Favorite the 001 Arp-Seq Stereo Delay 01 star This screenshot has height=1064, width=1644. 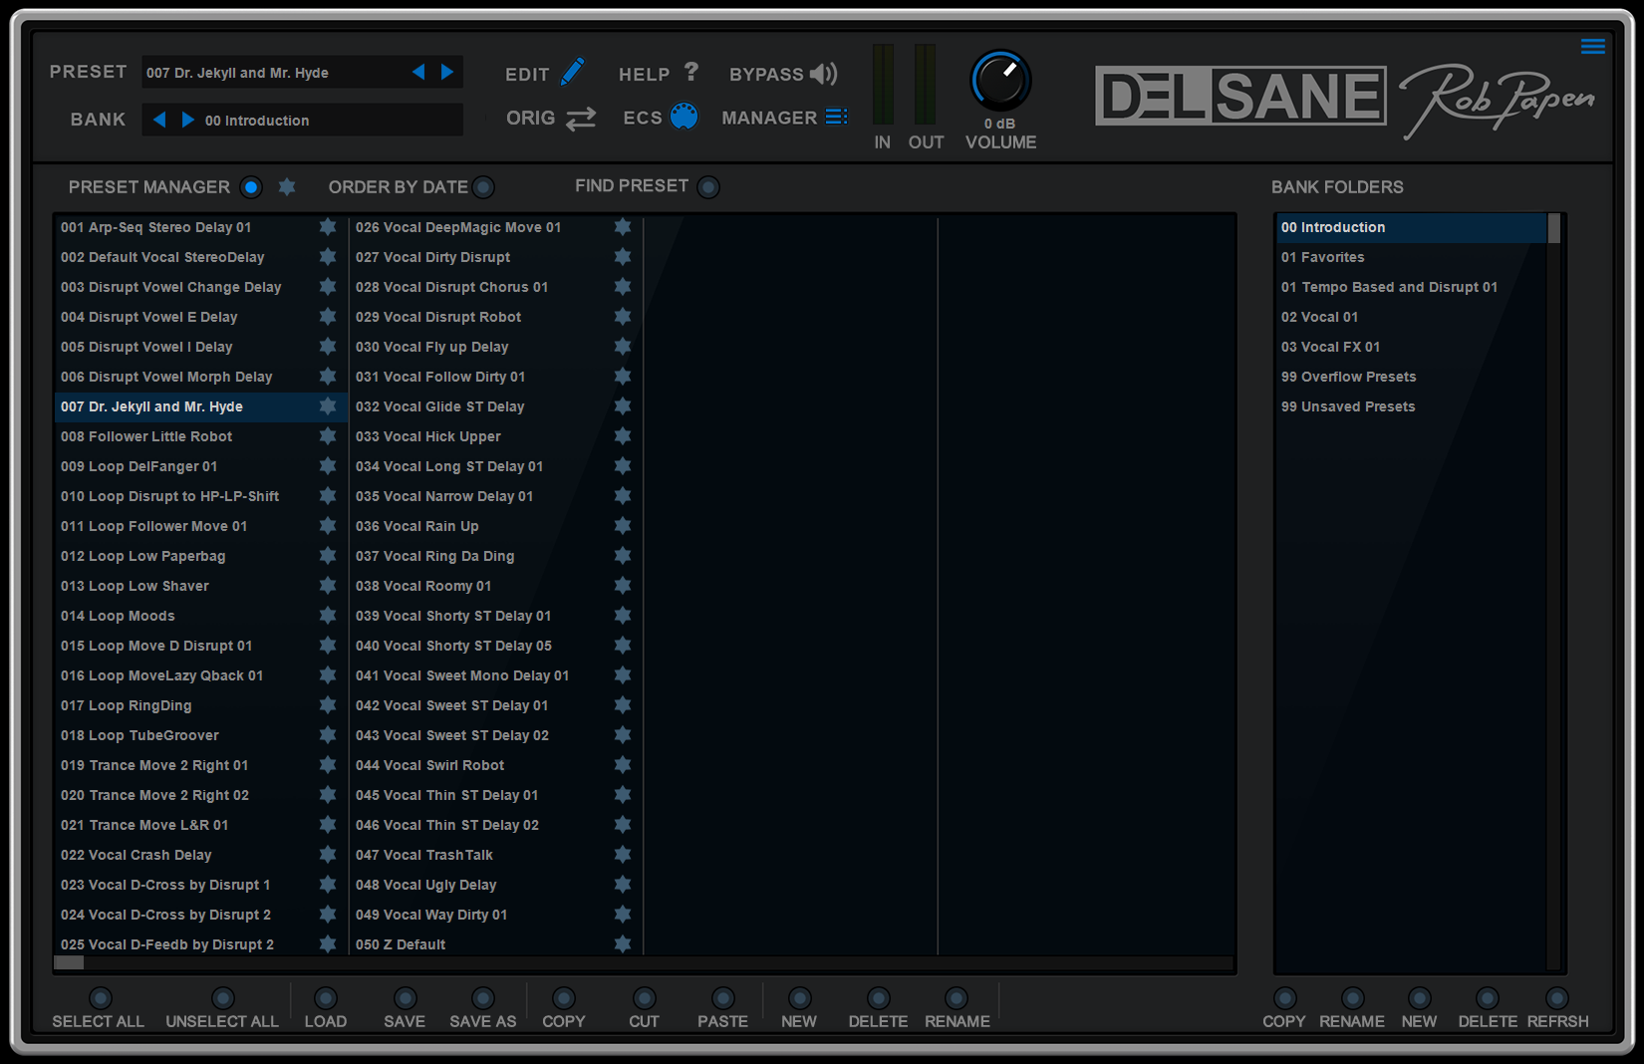(328, 227)
